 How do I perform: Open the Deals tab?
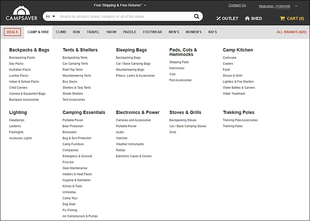(x=12, y=32)
